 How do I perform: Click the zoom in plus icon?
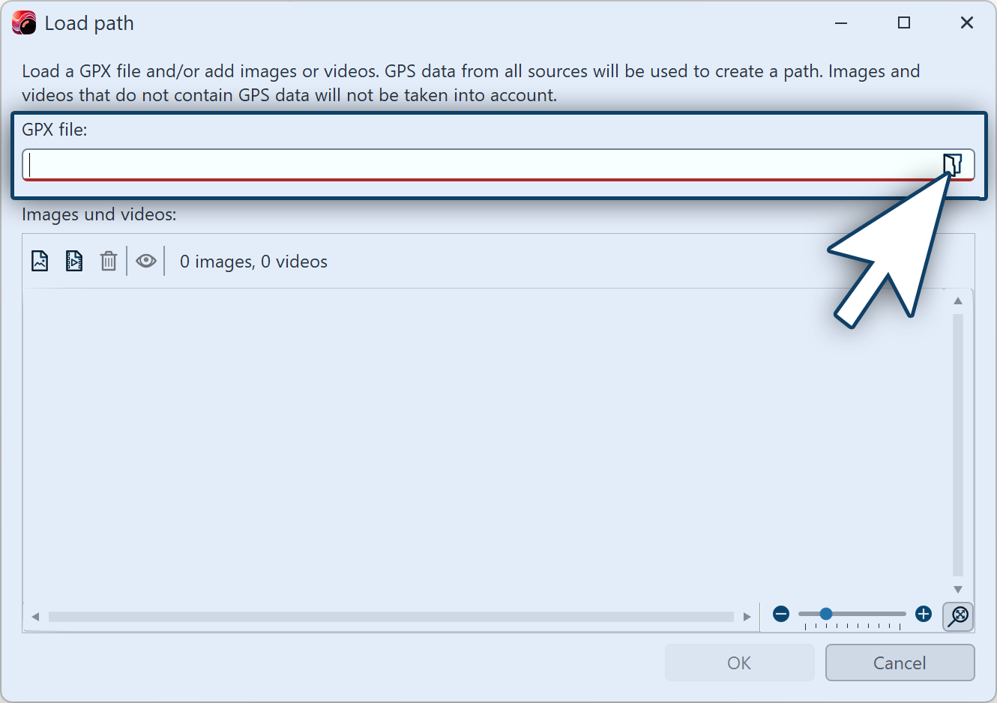(x=923, y=614)
